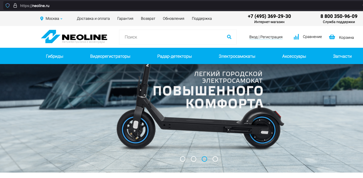
Task: Select the fourth carousel slide dot
Action: click(x=215, y=159)
